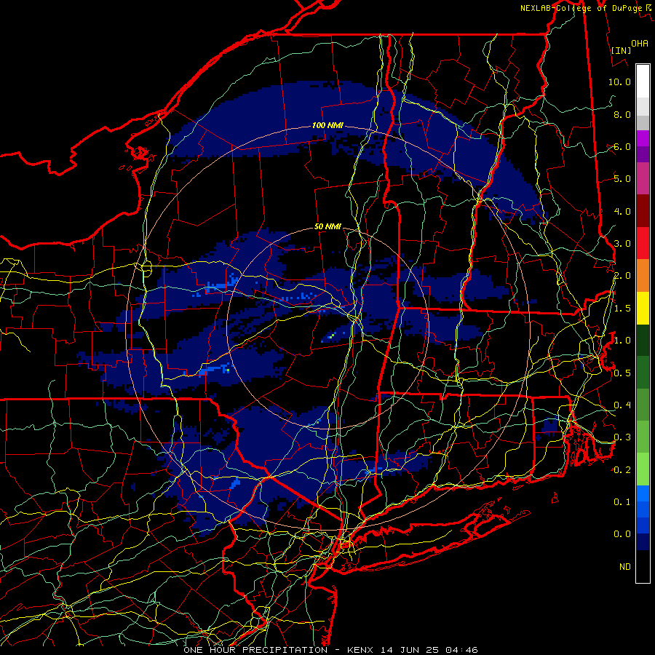Viewport: 655px width, 655px height.
Task: Click the NEXLAB-College of DuPage label
Action: pos(581,8)
